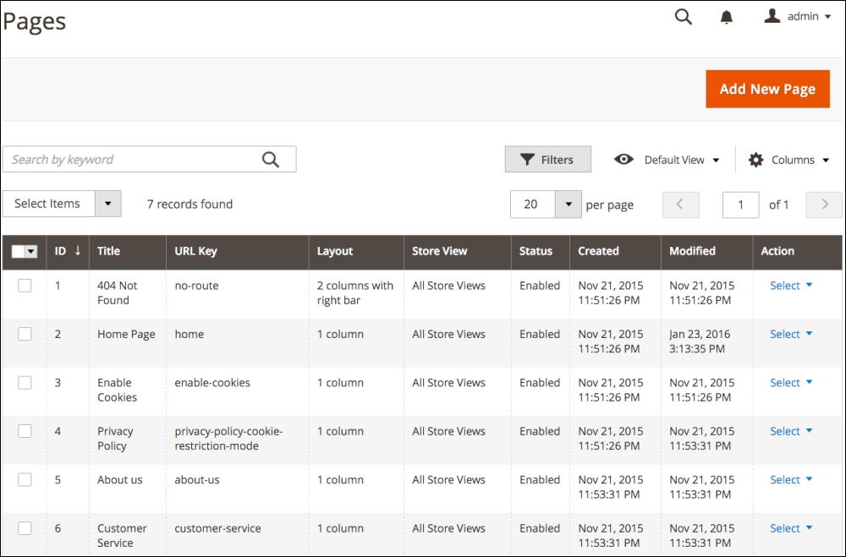846x557 pixels.
Task: Go to previous page arrow
Action: click(681, 205)
